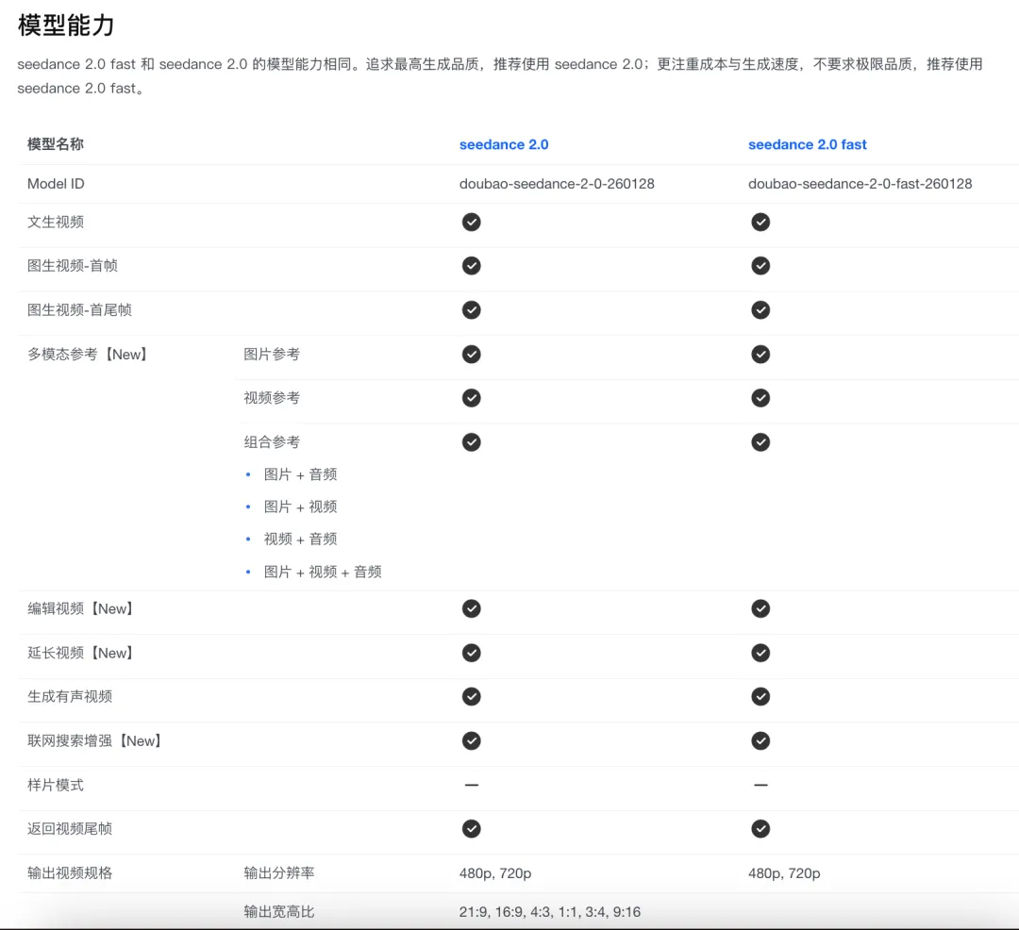Viewport: 1019px width, 930px height.
Task: Click 图生视频-首帧 checkmark in seedance 2.0 fast column
Action: click(760, 266)
